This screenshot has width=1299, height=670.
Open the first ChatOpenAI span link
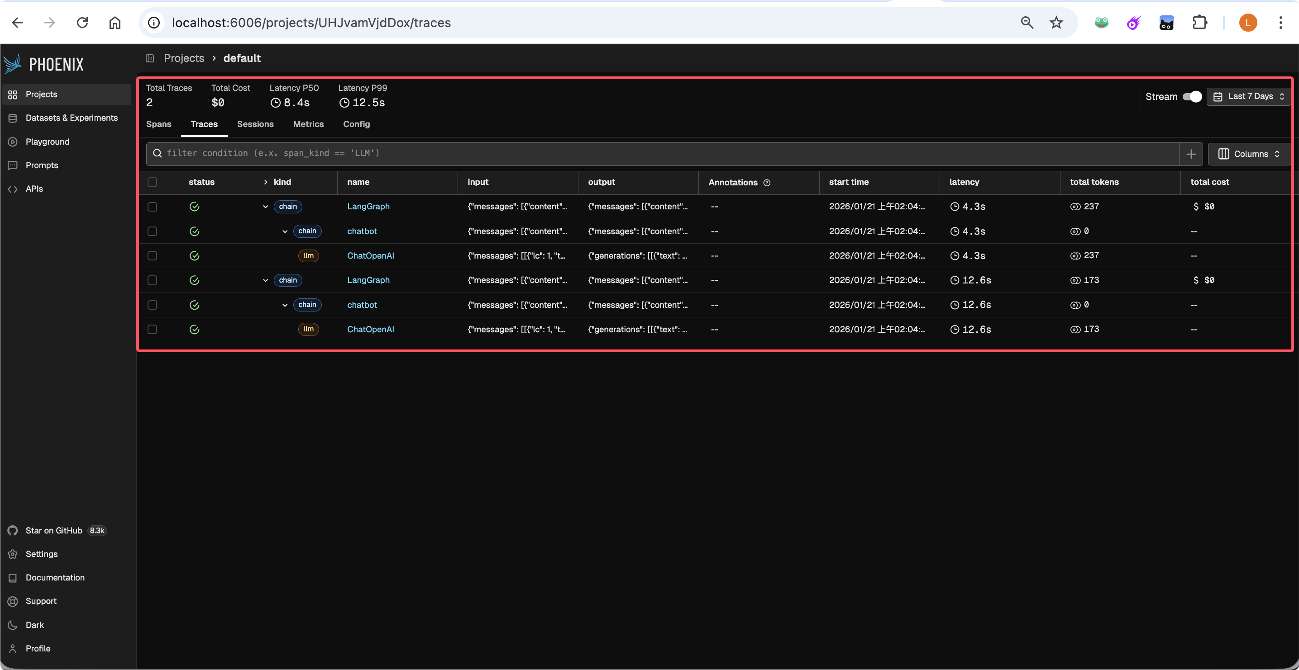(370, 256)
